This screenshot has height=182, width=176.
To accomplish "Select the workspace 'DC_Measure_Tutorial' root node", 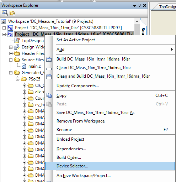I will pyautogui.click(x=50, y=21).
